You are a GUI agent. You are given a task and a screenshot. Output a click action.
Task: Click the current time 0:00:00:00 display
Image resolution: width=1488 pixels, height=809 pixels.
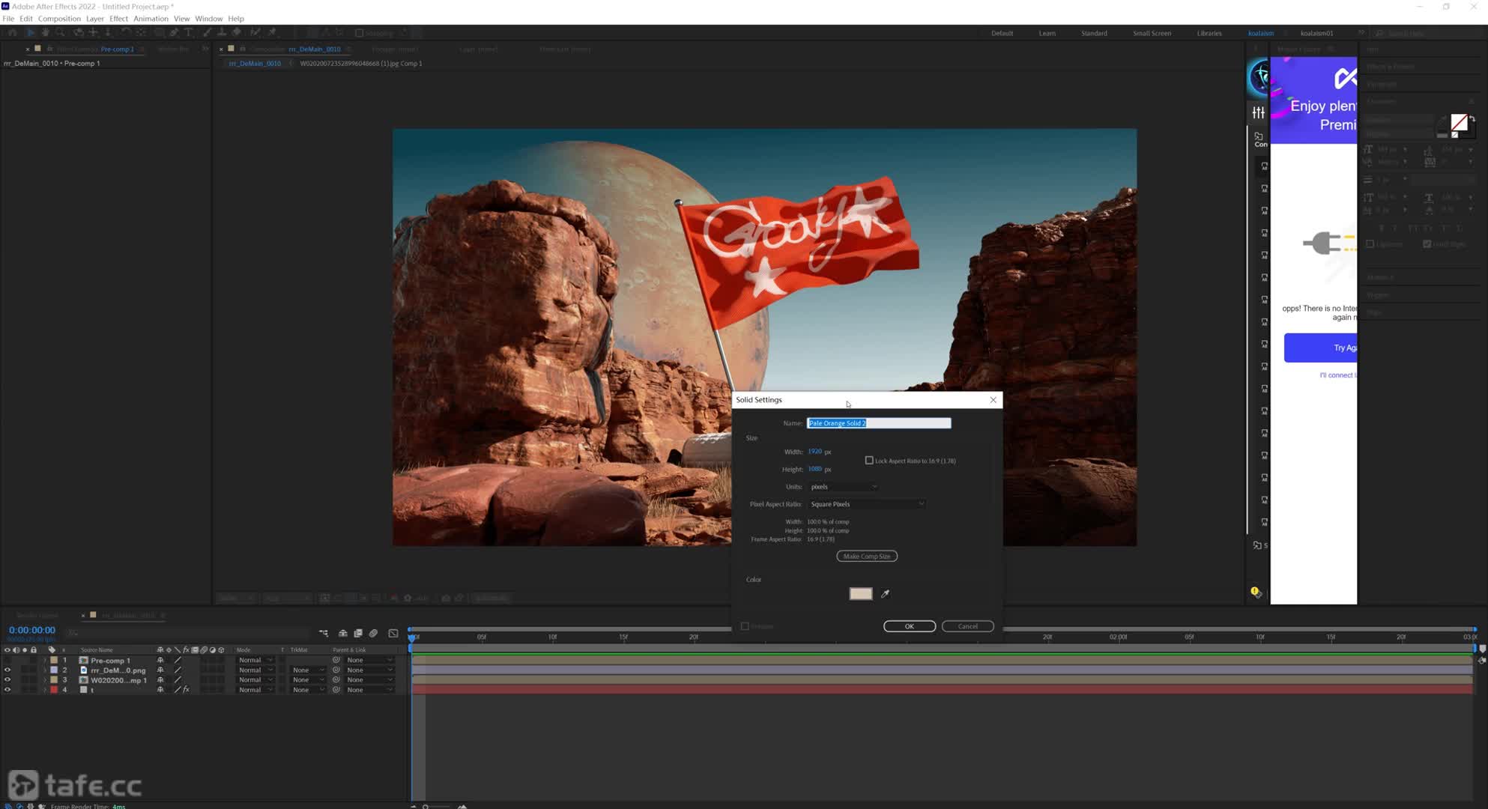click(x=32, y=631)
